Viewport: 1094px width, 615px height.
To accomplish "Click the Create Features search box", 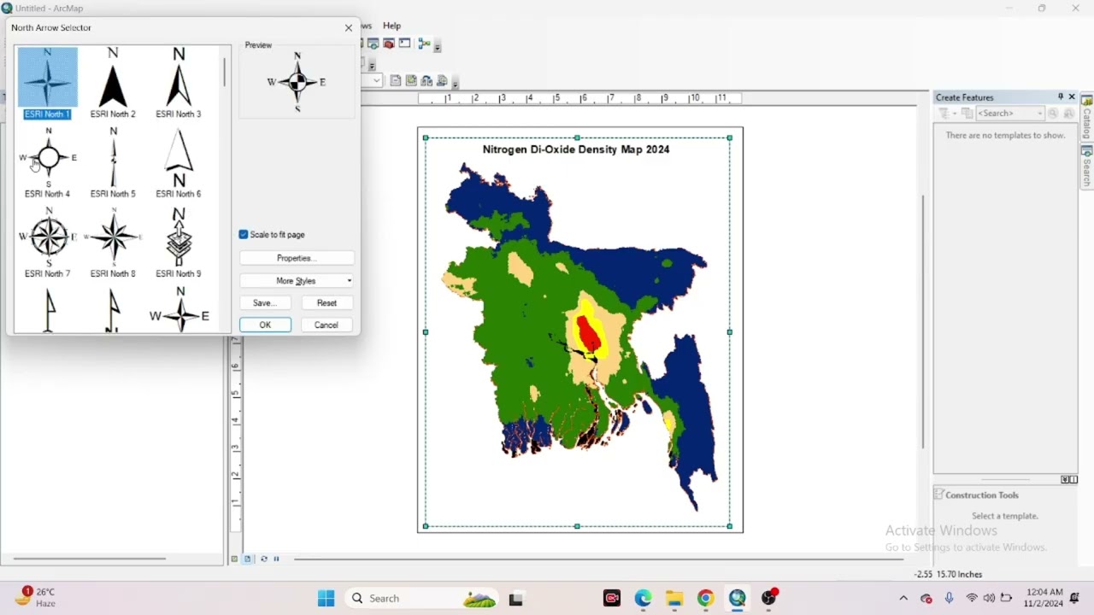I will (x=1010, y=114).
